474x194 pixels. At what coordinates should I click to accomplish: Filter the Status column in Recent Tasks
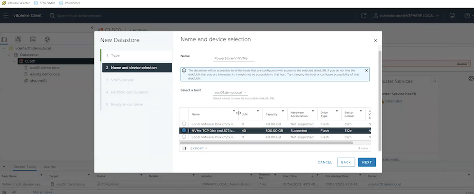[x=141, y=175]
